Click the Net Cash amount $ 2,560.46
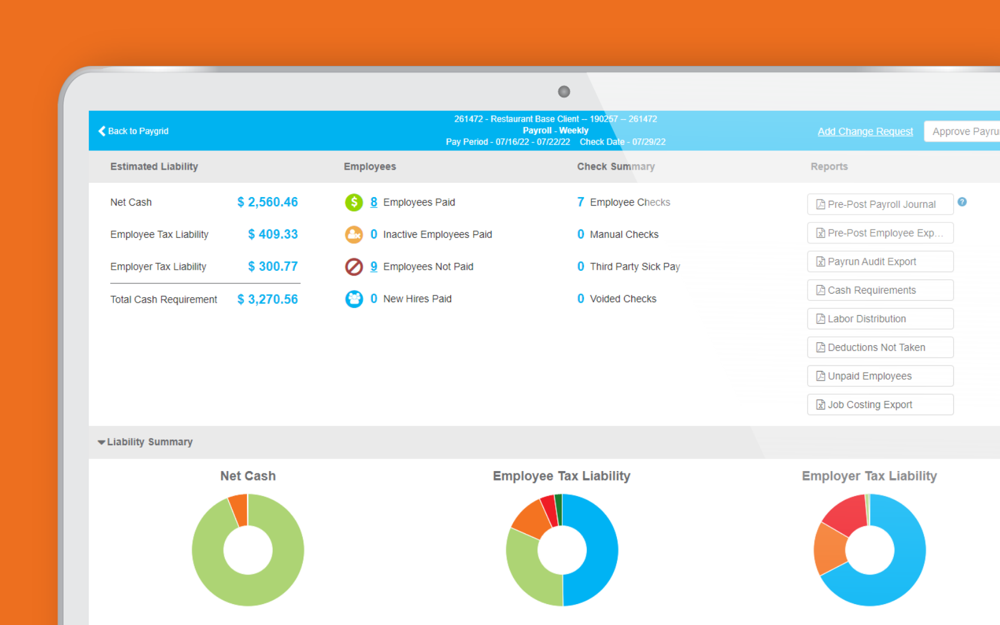The image size is (1000, 625). click(x=267, y=202)
